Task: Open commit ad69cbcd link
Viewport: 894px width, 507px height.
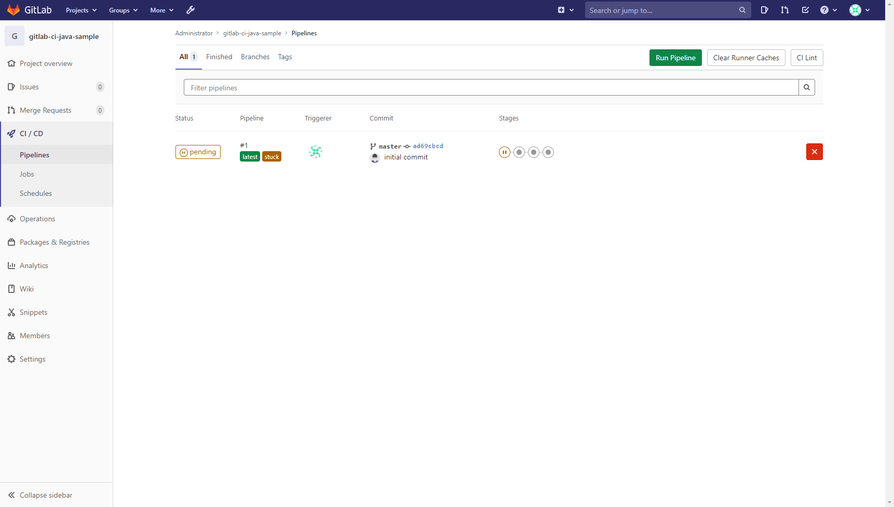Action: tap(428, 146)
